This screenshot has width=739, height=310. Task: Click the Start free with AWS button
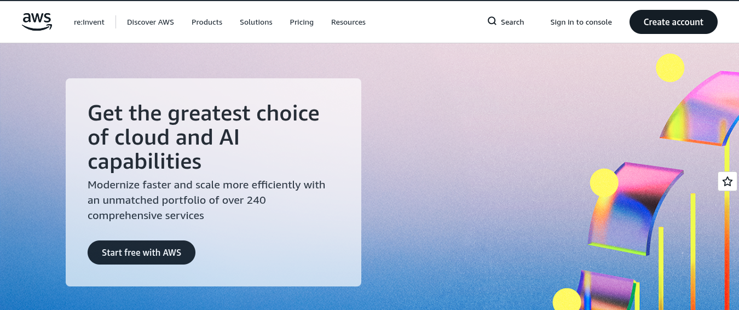coord(141,252)
